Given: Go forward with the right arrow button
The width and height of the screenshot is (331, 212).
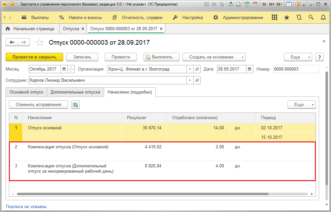Looking at the screenshot, I should [x=24, y=42].
